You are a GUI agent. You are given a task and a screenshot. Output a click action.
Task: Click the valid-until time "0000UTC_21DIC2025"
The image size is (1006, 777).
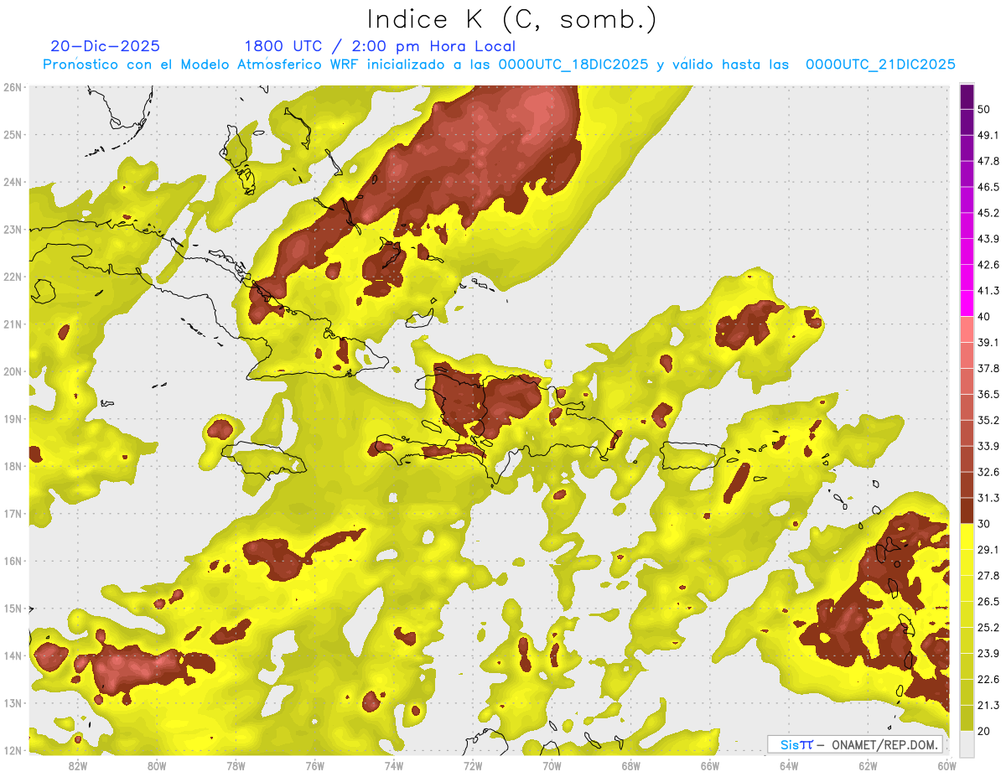[880, 65]
